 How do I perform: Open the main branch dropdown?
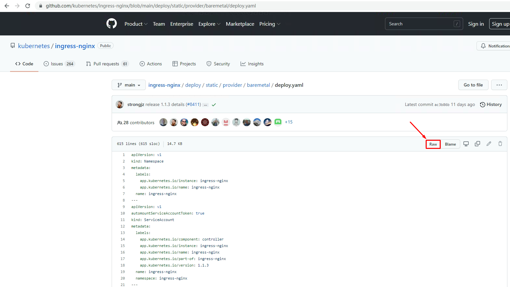129,85
